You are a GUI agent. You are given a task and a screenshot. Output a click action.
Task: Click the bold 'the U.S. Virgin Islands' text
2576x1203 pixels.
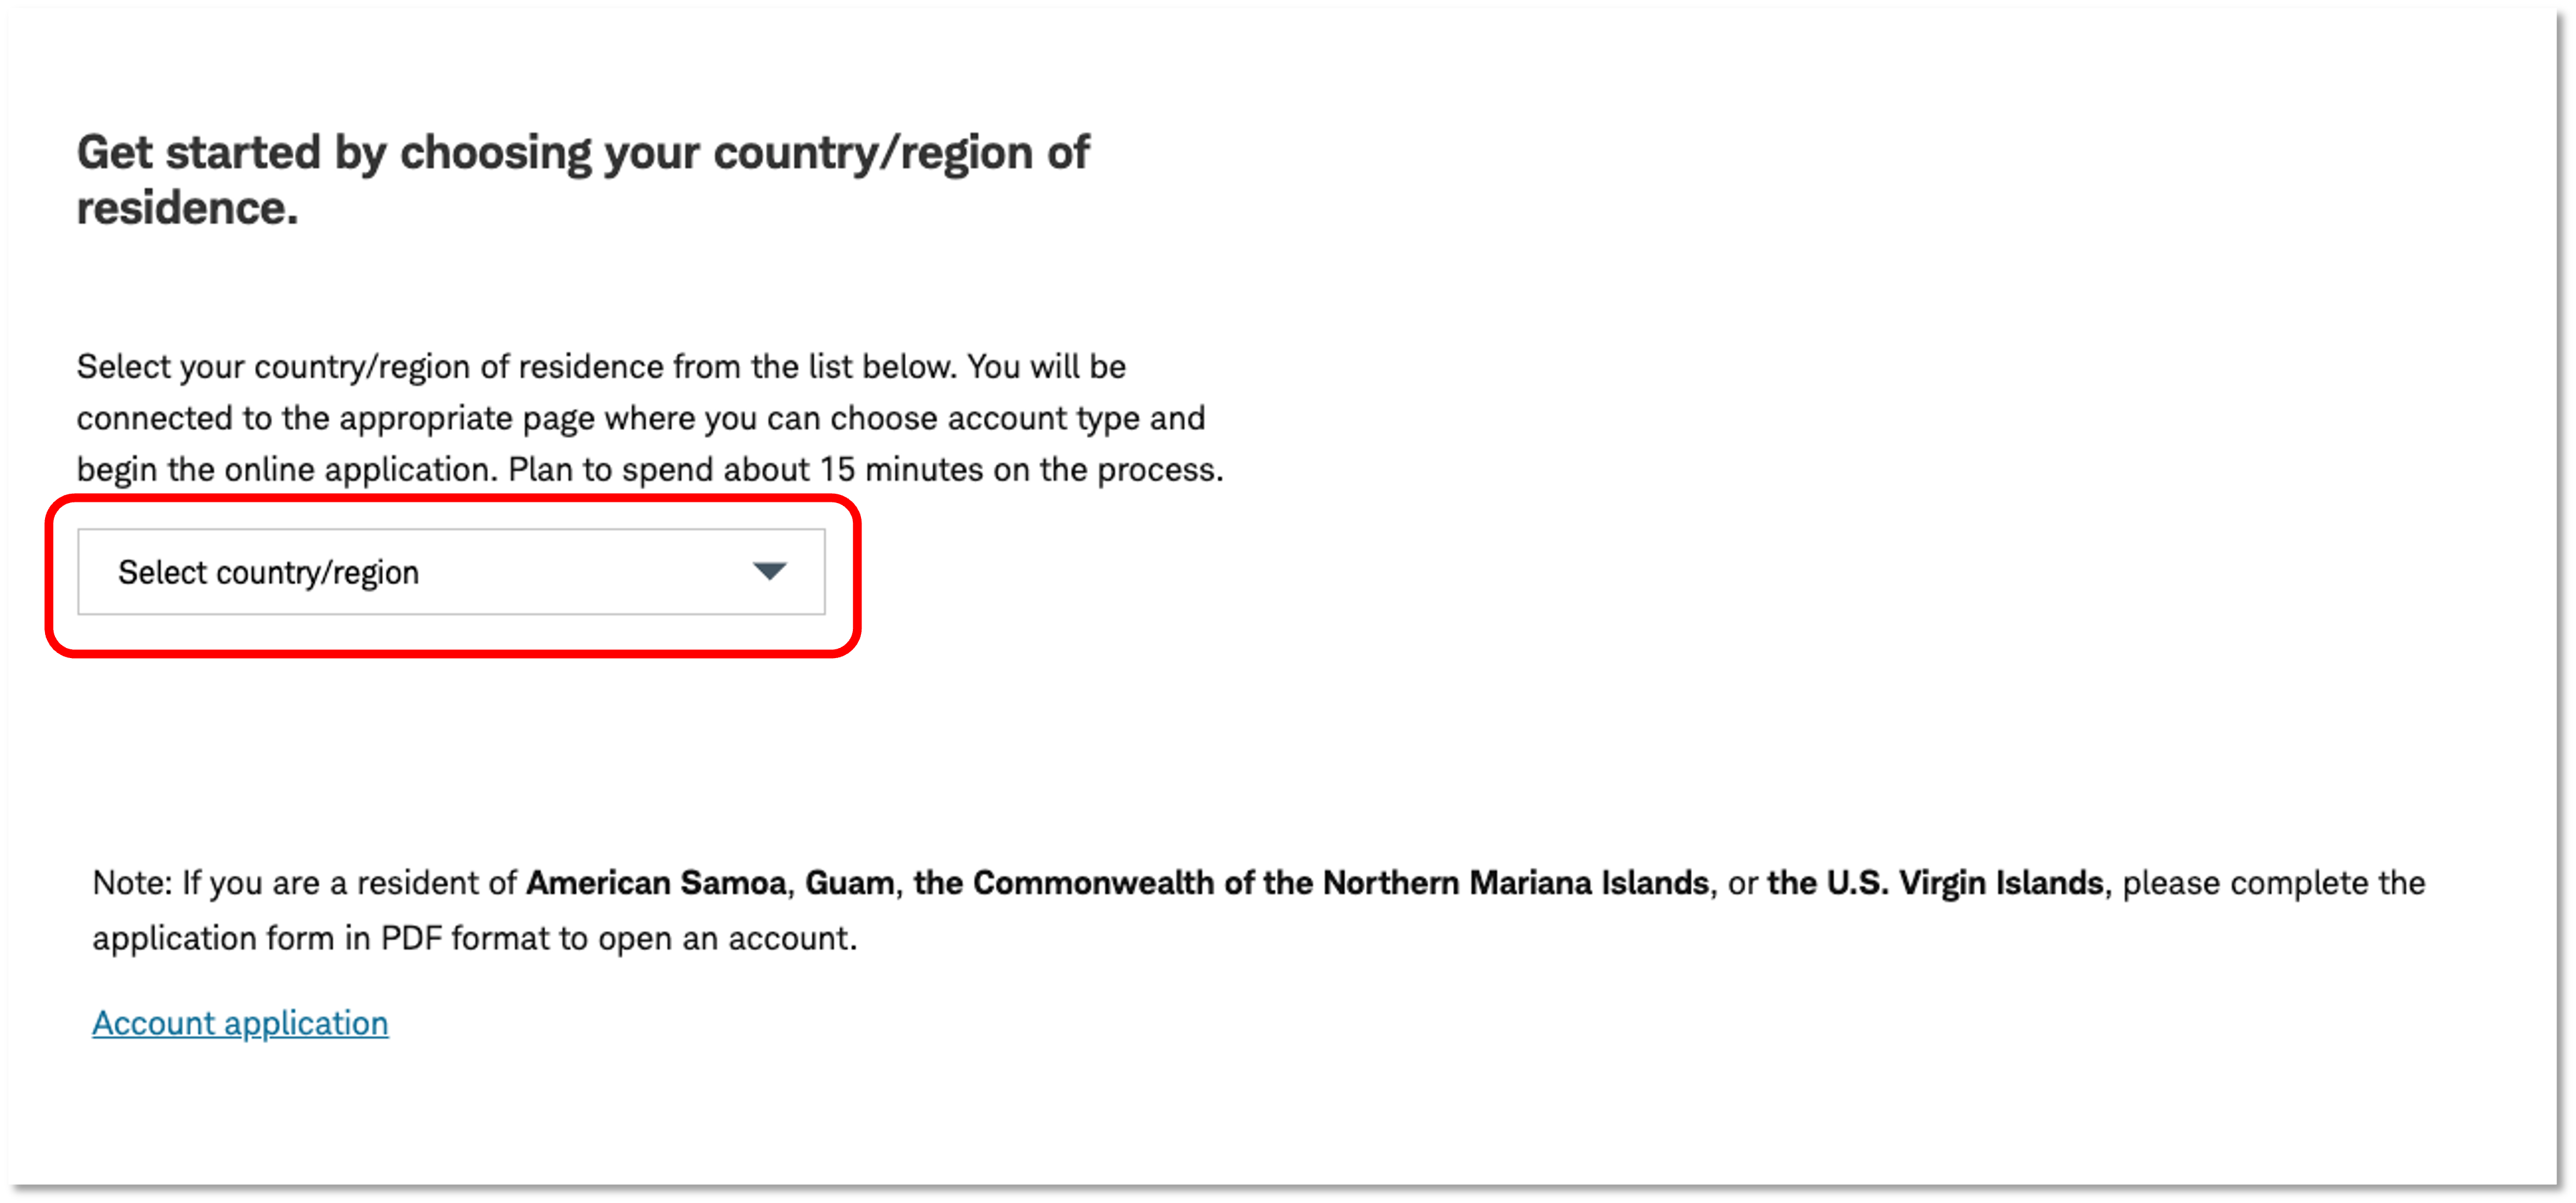pyautogui.click(x=1935, y=882)
